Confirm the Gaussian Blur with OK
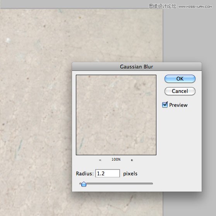Viewport: 216px width, 216px height. point(180,79)
